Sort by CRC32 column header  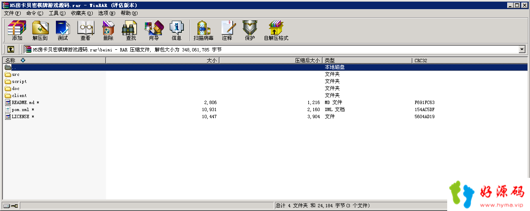tap(470, 61)
